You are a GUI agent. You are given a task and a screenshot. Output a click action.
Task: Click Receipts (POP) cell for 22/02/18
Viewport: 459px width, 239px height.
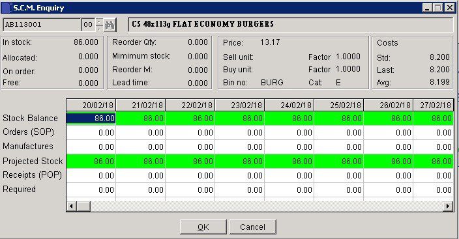(x=190, y=176)
